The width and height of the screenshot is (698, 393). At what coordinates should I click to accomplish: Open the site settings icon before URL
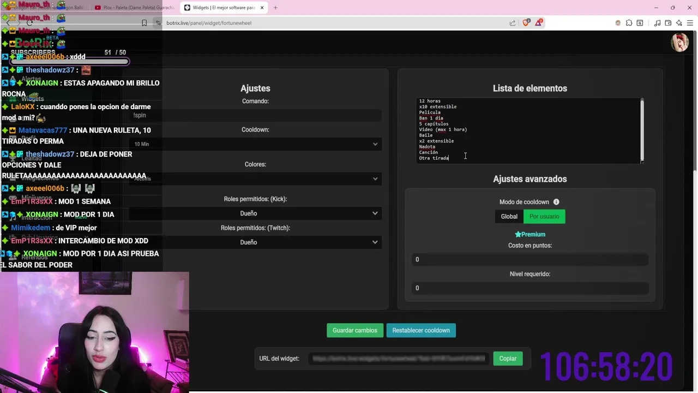(159, 23)
